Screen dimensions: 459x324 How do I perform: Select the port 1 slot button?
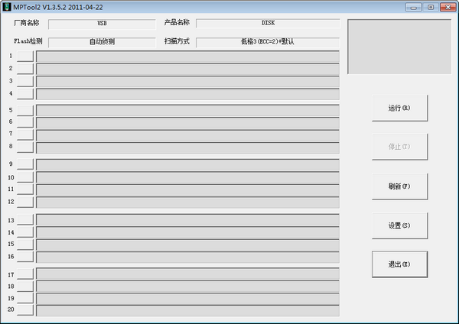25,56
